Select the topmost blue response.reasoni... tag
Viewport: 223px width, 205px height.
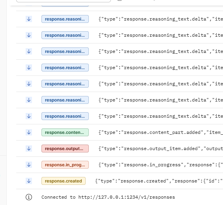tap(65, 19)
